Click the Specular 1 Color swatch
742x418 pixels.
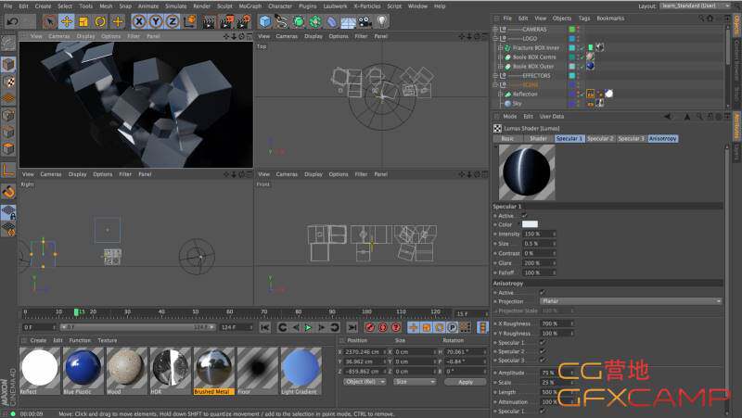[531, 224]
